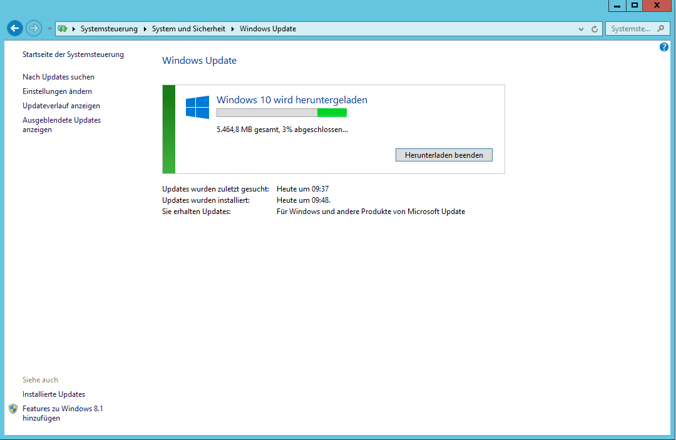Select the Windows Update breadcrumb
The width and height of the screenshot is (676, 440).
point(268,29)
